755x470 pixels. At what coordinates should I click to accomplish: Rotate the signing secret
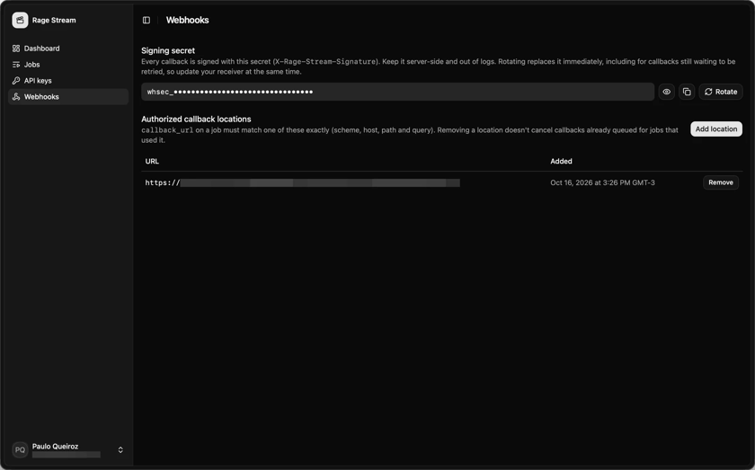pos(721,92)
